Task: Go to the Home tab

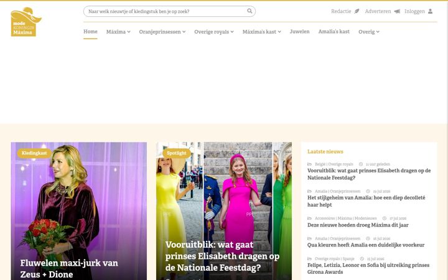Action: [x=90, y=32]
